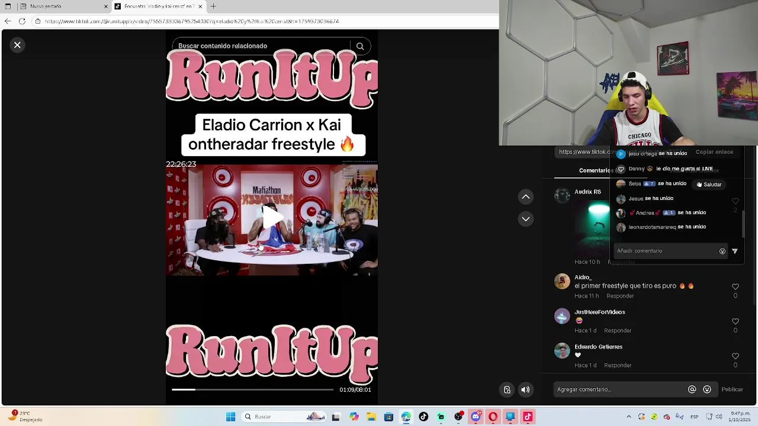Click the site info lock icon
The image size is (758, 426).
pyautogui.click(x=37, y=21)
